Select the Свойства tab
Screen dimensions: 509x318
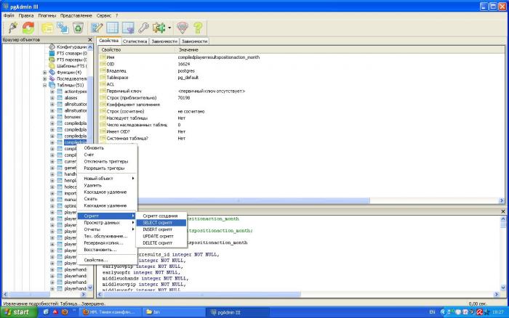tap(109, 41)
